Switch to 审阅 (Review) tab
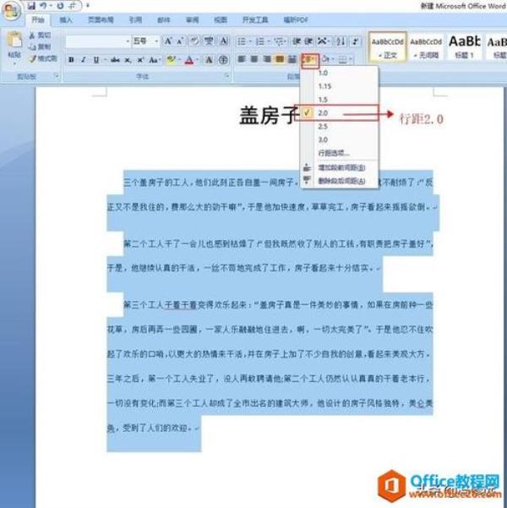507x508 pixels. click(192, 20)
